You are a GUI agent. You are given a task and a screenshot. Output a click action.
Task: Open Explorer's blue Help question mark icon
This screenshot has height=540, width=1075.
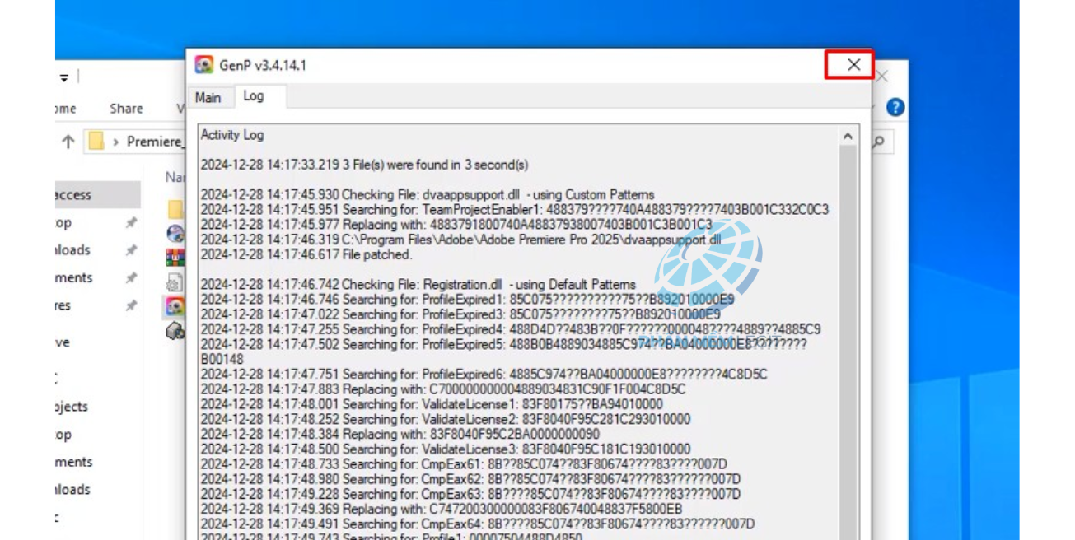click(895, 108)
